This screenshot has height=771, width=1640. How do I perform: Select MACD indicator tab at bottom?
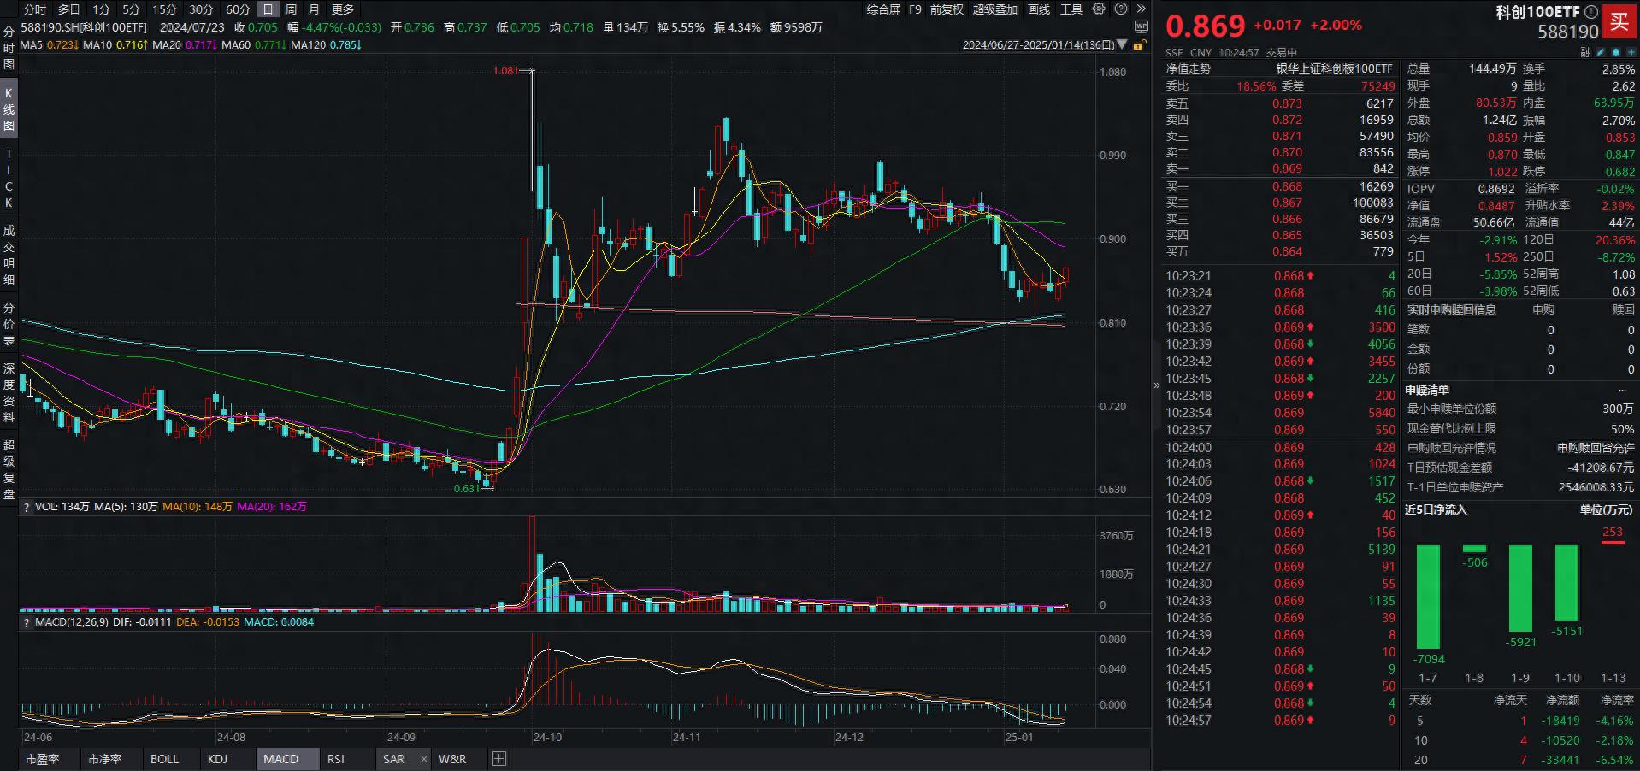(286, 759)
